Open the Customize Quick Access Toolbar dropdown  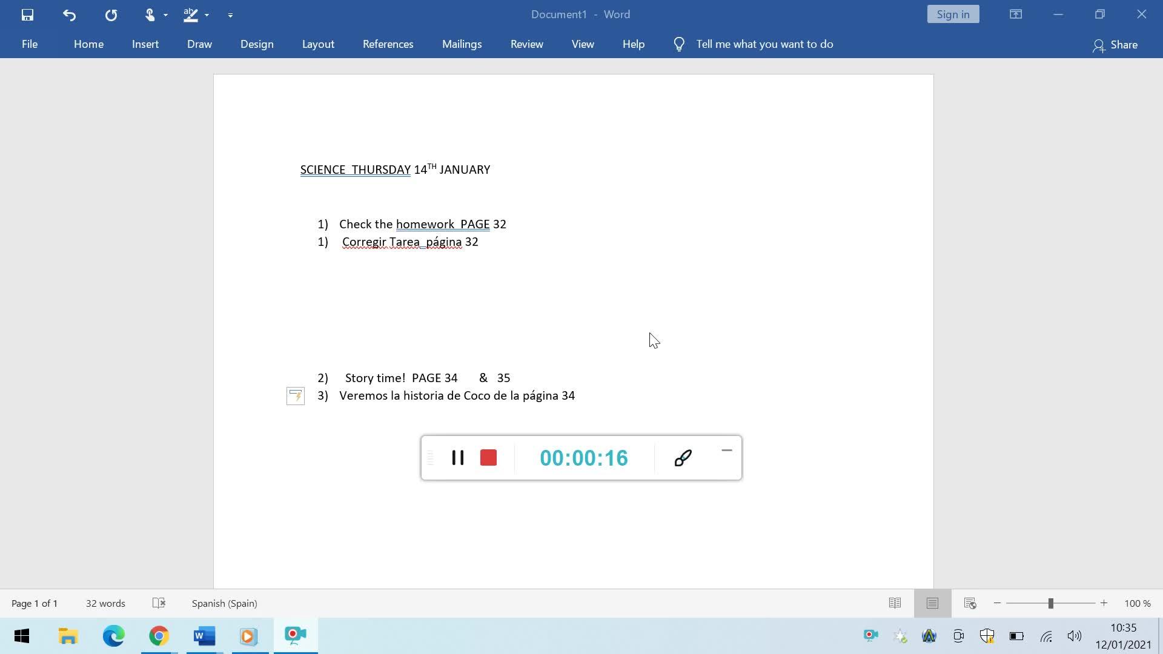(x=230, y=15)
